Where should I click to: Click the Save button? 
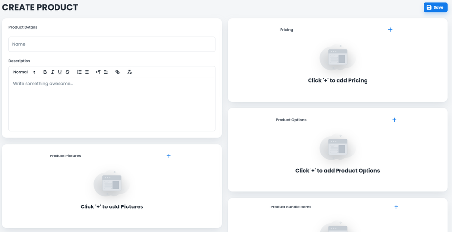pyautogui.click(x=435, y=7)
